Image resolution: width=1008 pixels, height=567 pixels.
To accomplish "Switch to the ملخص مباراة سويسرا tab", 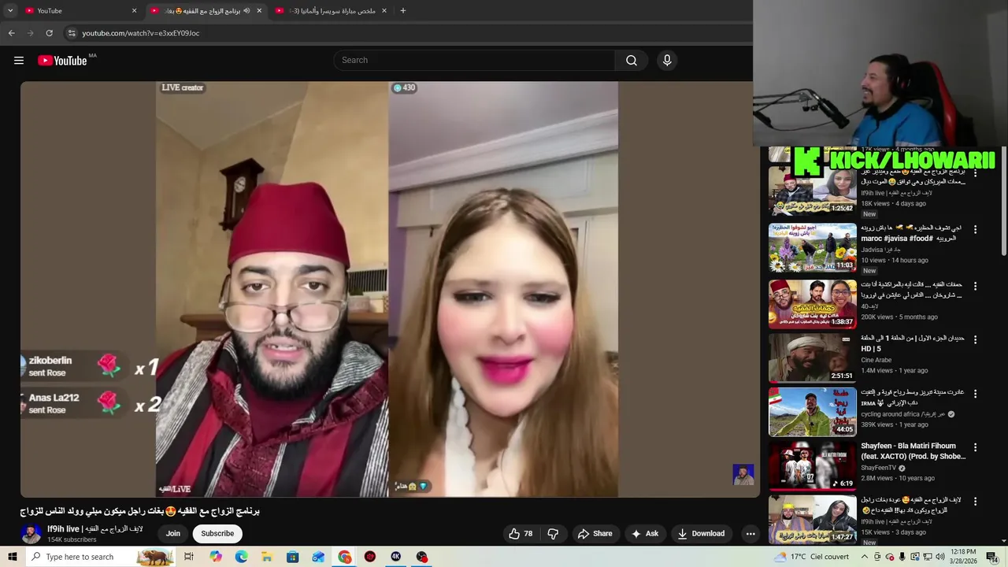I will [x=329, y=11].
